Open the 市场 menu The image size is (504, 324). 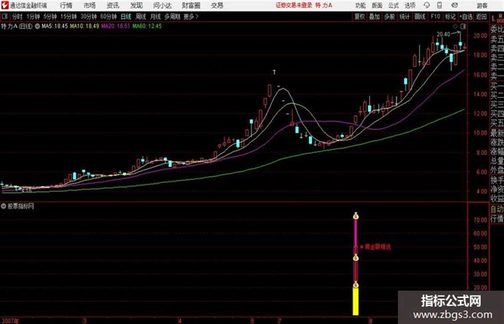click(x=90, y=5)
